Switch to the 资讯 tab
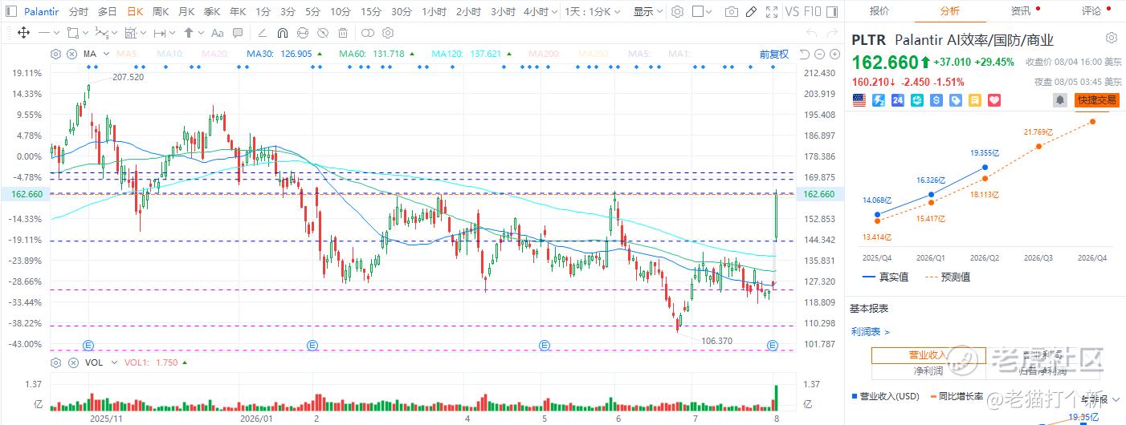Viewport: 1126px width, 425px height. (x=1021, y=11)
